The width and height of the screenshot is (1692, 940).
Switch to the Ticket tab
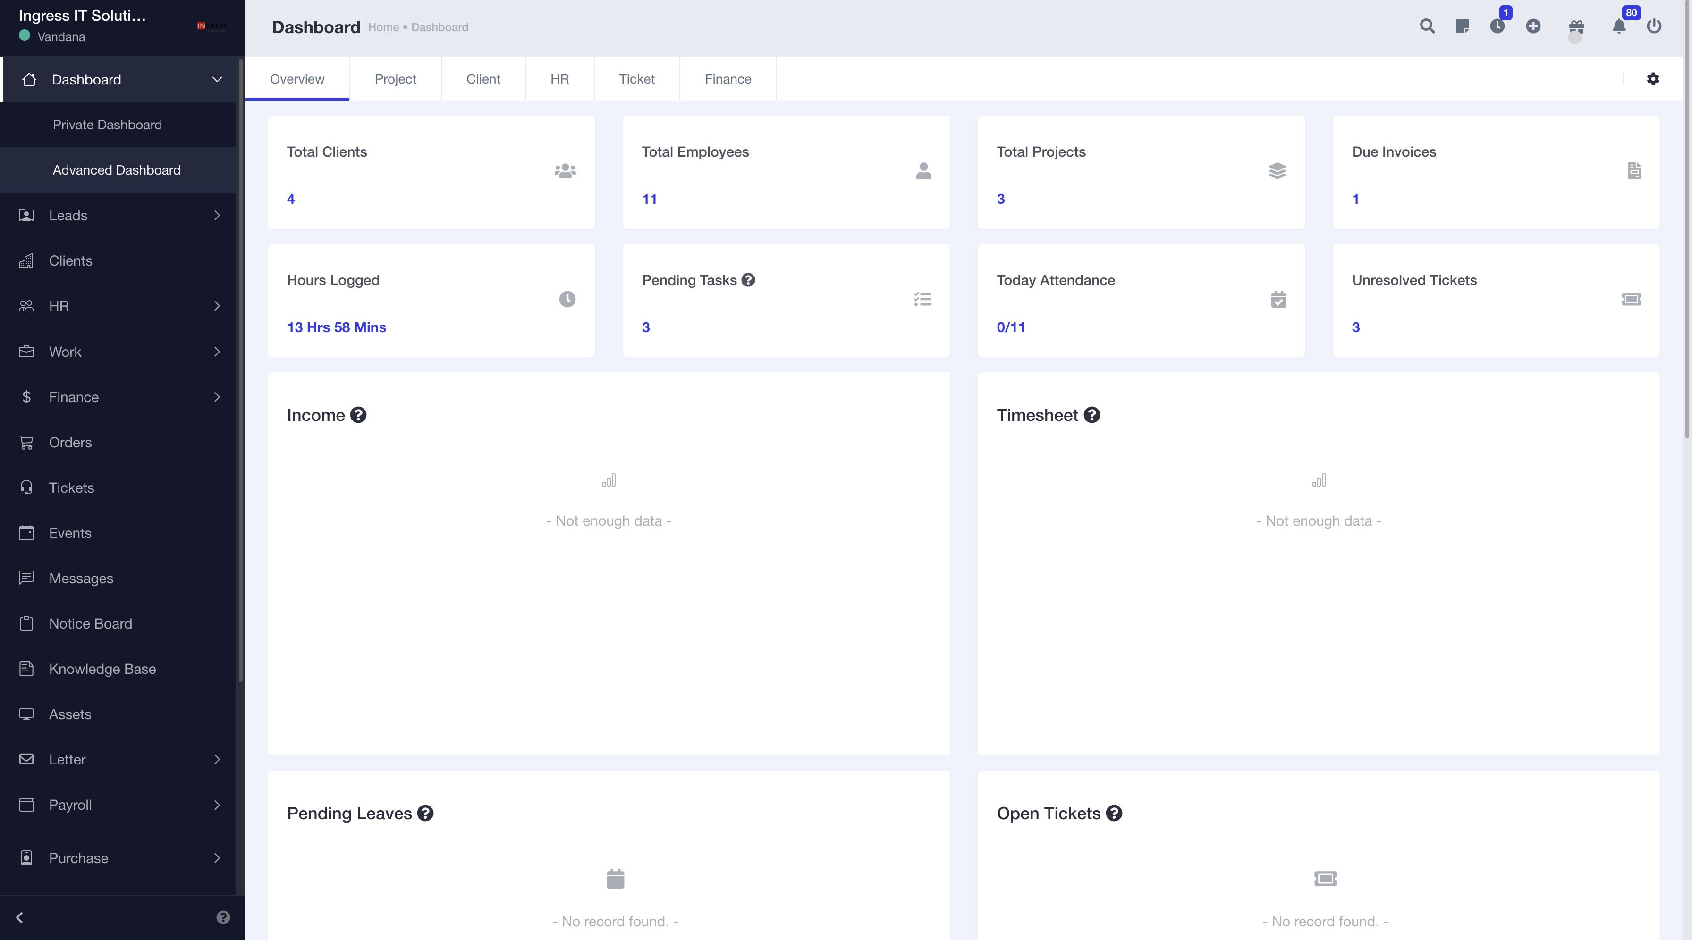[636, 79]
